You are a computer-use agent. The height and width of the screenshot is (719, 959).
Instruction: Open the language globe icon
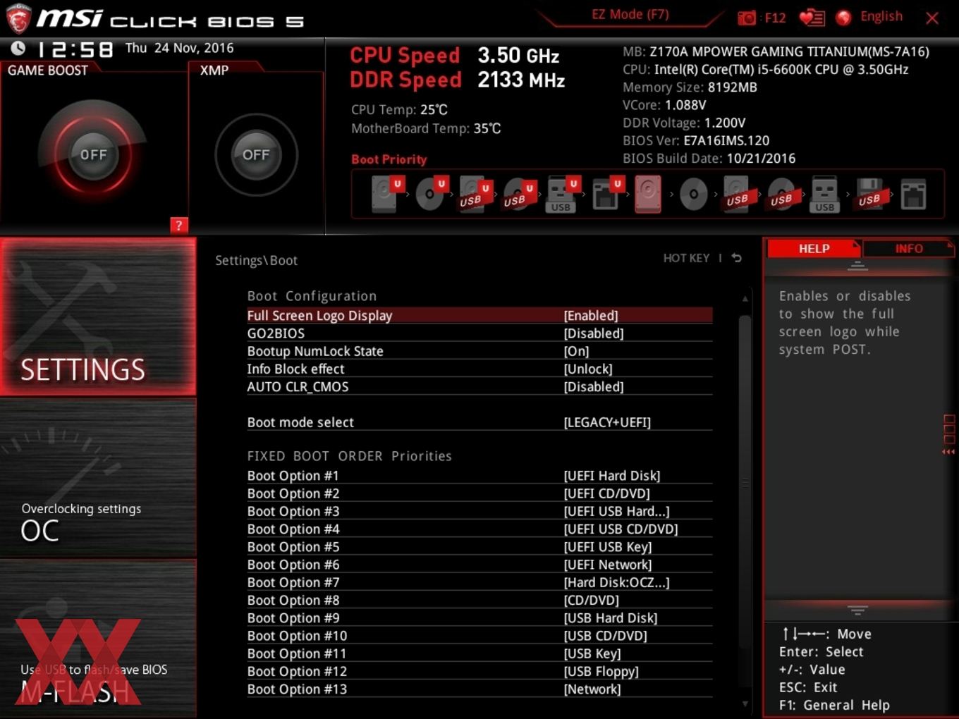click(843, 18)
